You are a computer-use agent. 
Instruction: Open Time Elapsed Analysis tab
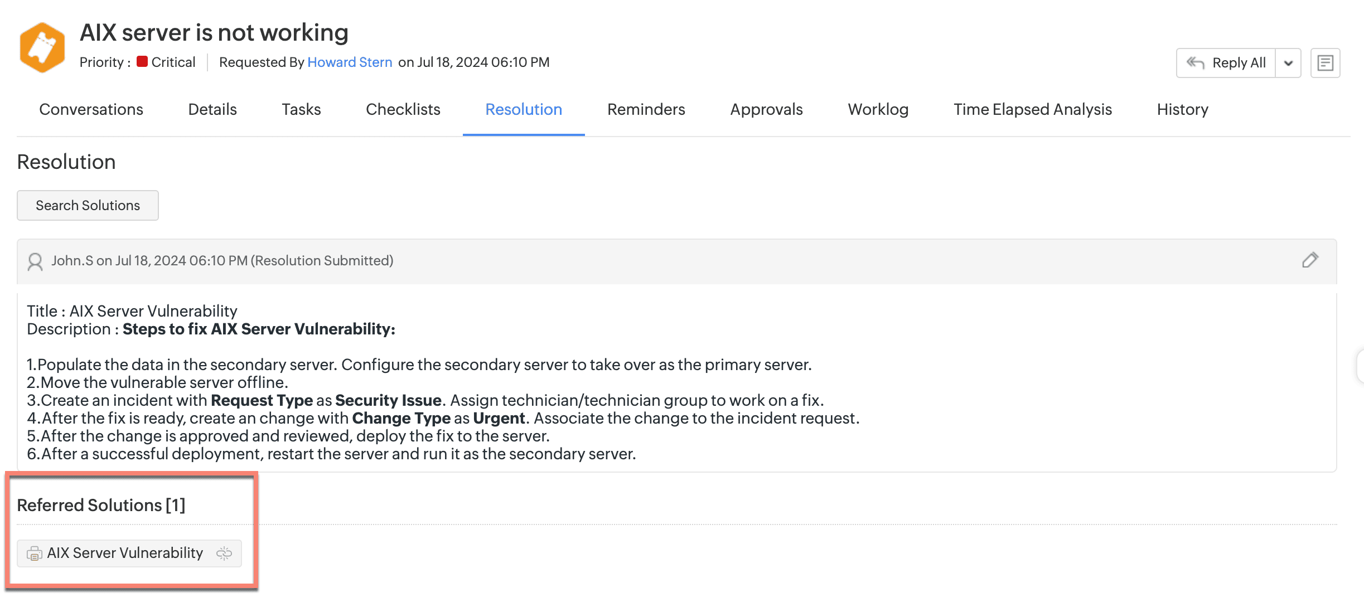[x=1032, y=109]
